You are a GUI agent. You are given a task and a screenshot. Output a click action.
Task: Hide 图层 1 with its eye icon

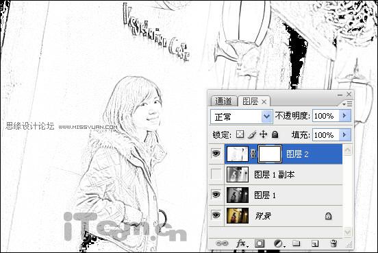pos(216,194)
